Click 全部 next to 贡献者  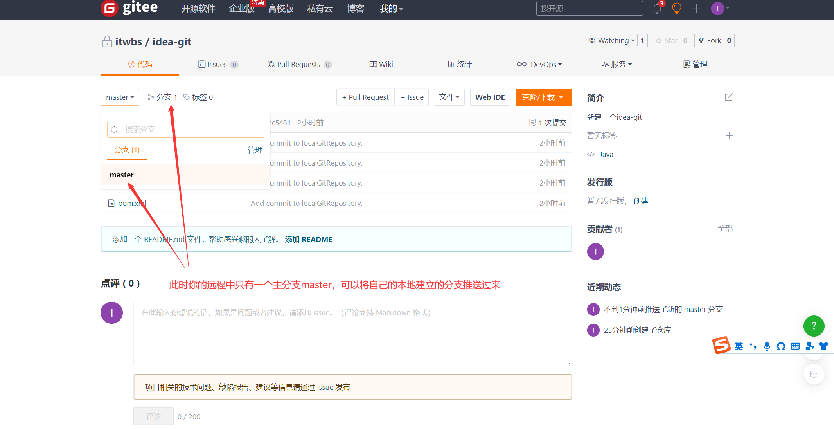click(725, 228)
